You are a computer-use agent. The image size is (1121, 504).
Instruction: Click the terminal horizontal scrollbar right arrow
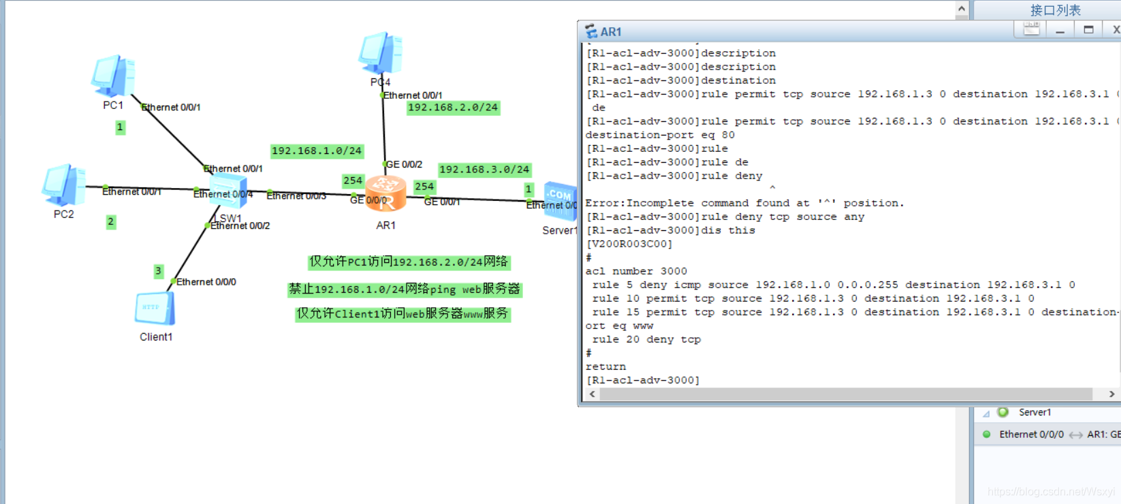pyautogui.click(x=1111, y=394)
